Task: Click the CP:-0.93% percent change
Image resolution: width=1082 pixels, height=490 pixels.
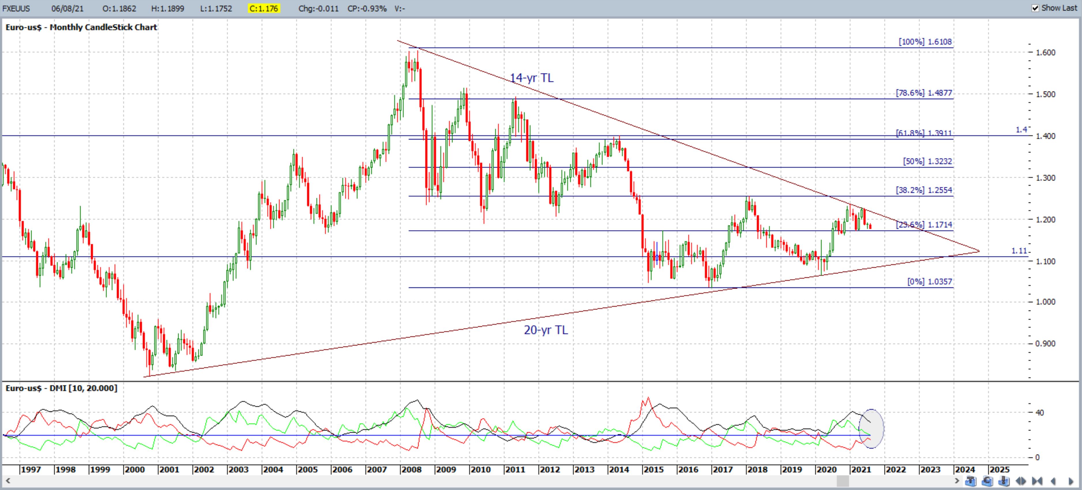Action: 367,8
